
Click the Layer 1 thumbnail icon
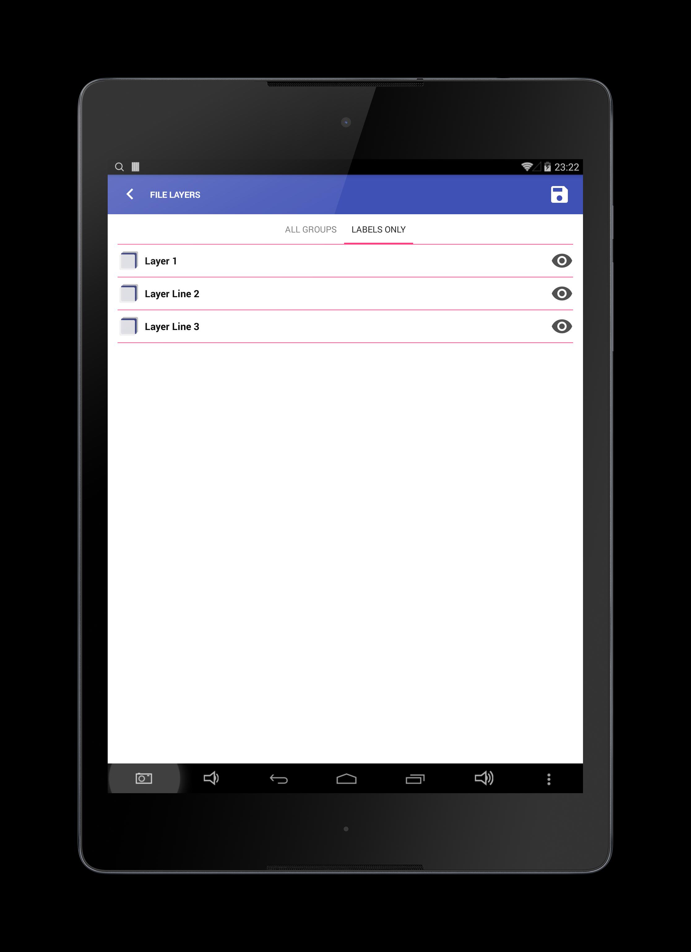[132, 260]
